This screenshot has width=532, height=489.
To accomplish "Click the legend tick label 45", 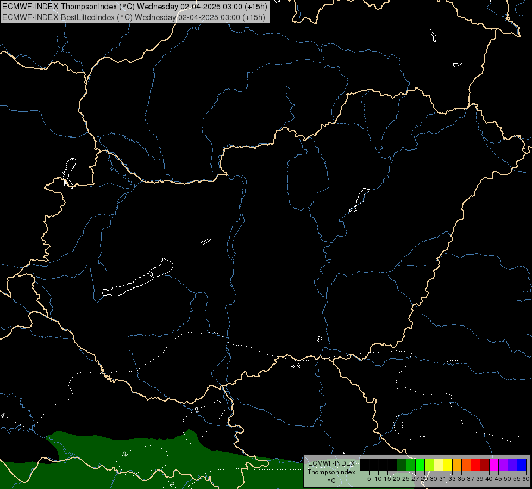I will click(498, 479).
